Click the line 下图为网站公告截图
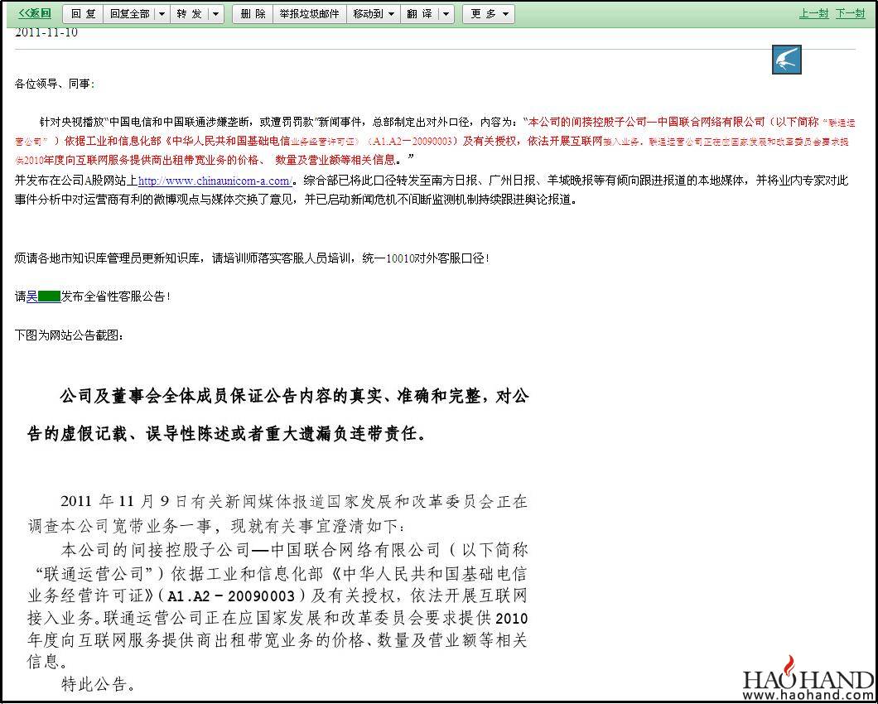Image resolution: width=878 pixels, height=704 pixels. tap(69, 336)
